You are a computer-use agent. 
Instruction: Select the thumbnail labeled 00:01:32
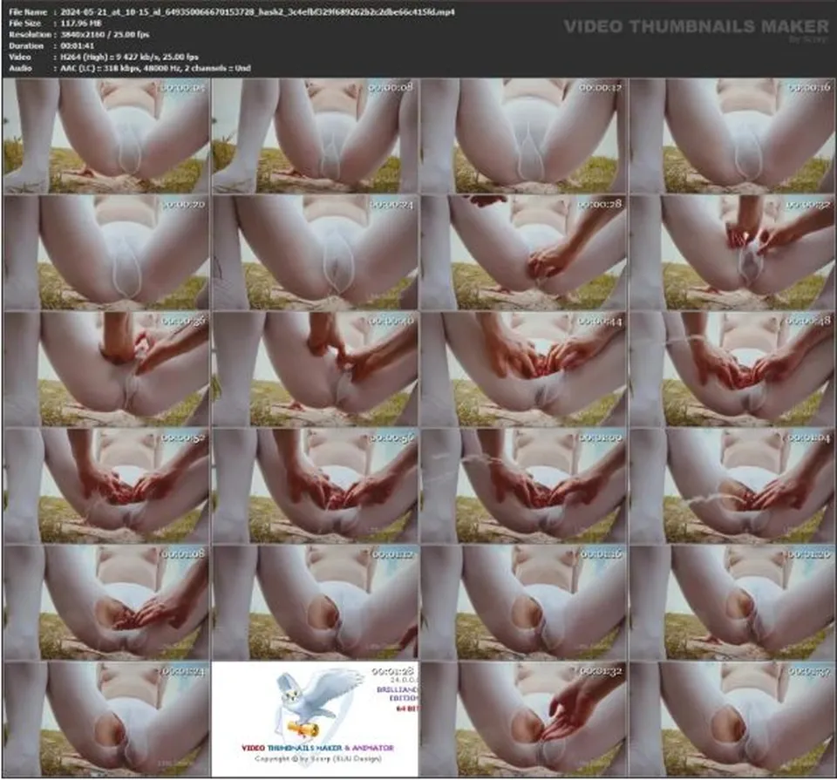(524, 719)
